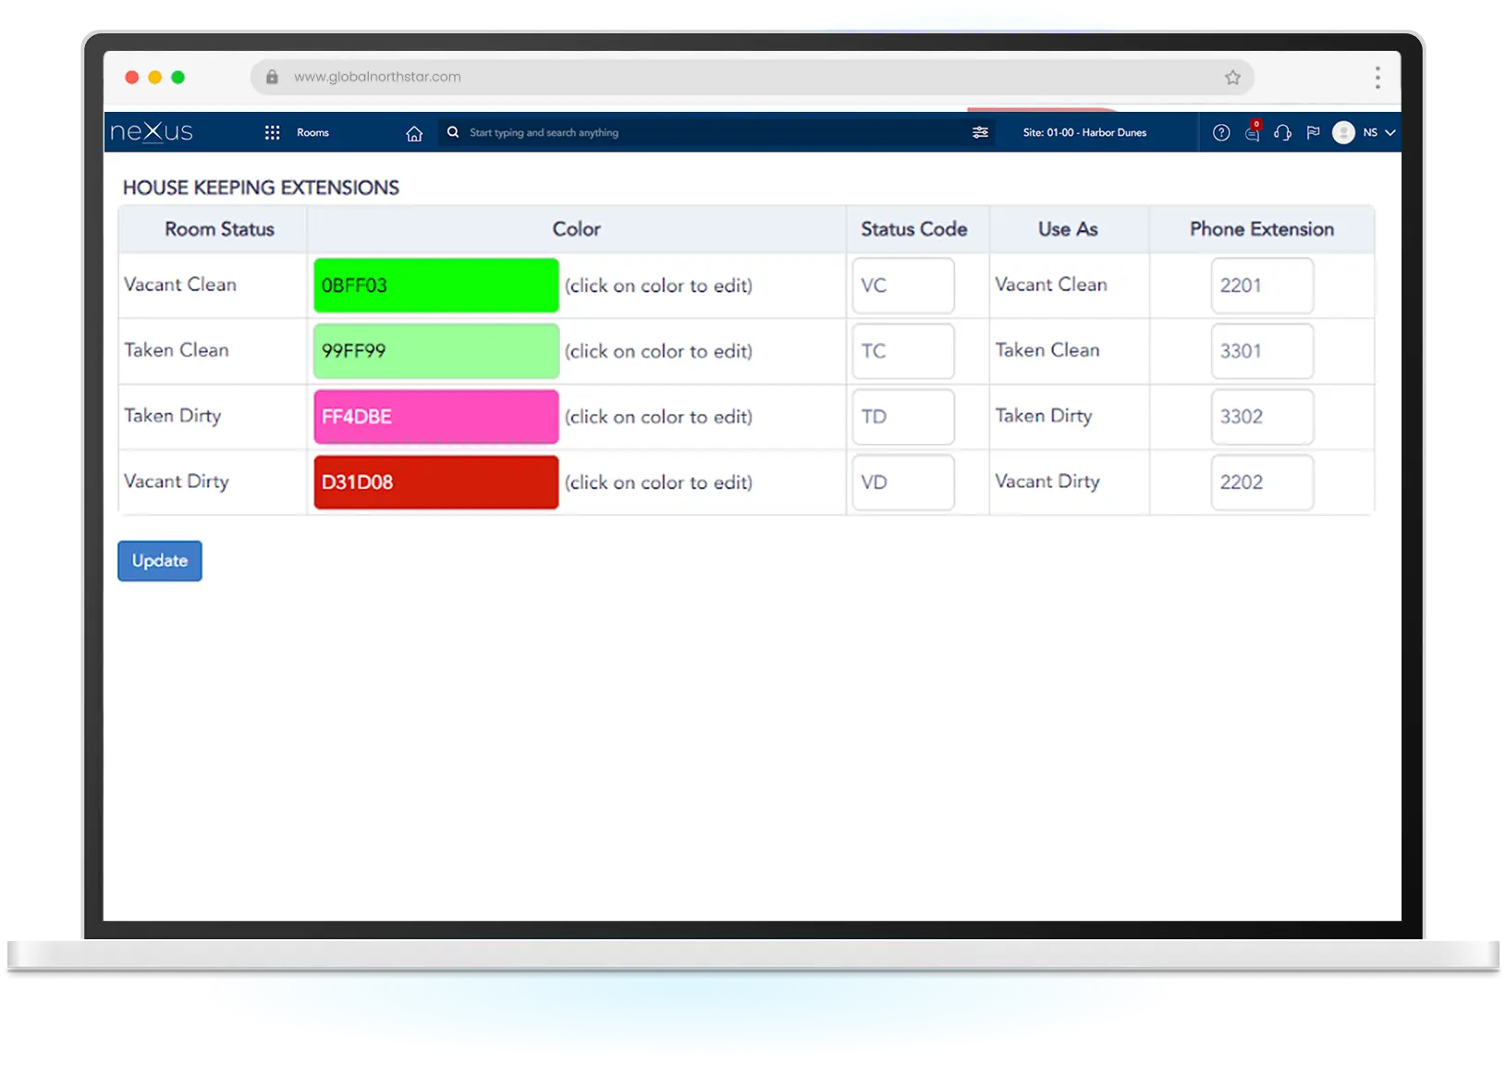Go to the home page icon
The width and height of the screenshot is (1506, 1077).
[414, 133]
